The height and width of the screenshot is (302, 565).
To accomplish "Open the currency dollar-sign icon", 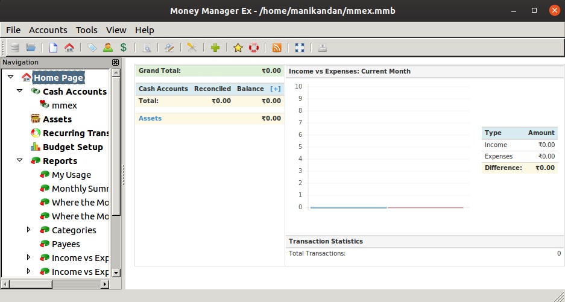I will pos(124,47).
